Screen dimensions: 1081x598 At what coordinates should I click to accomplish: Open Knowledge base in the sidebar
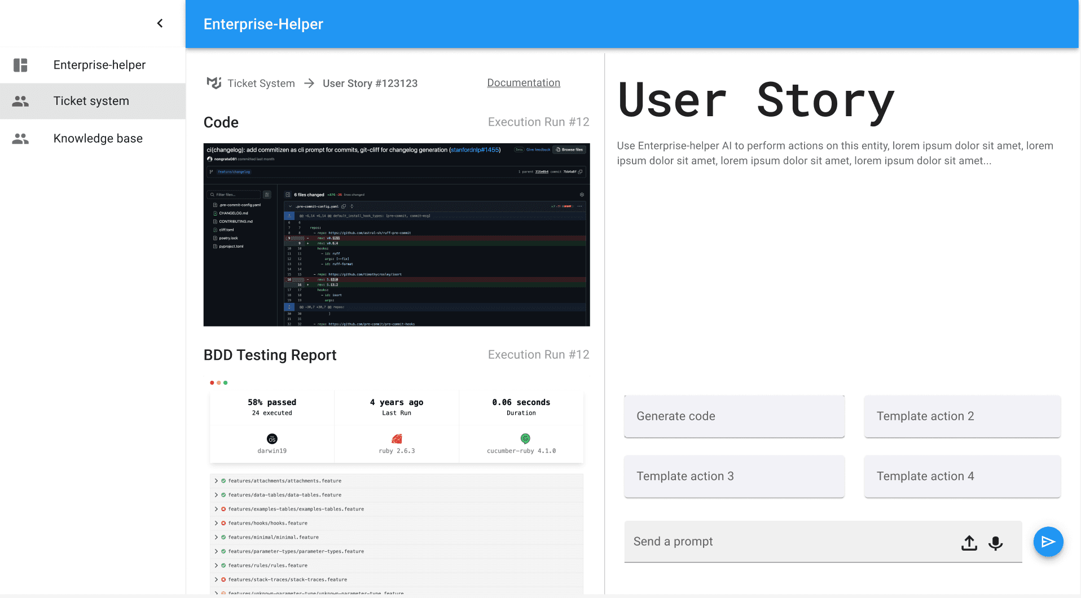tap(98, 139)
